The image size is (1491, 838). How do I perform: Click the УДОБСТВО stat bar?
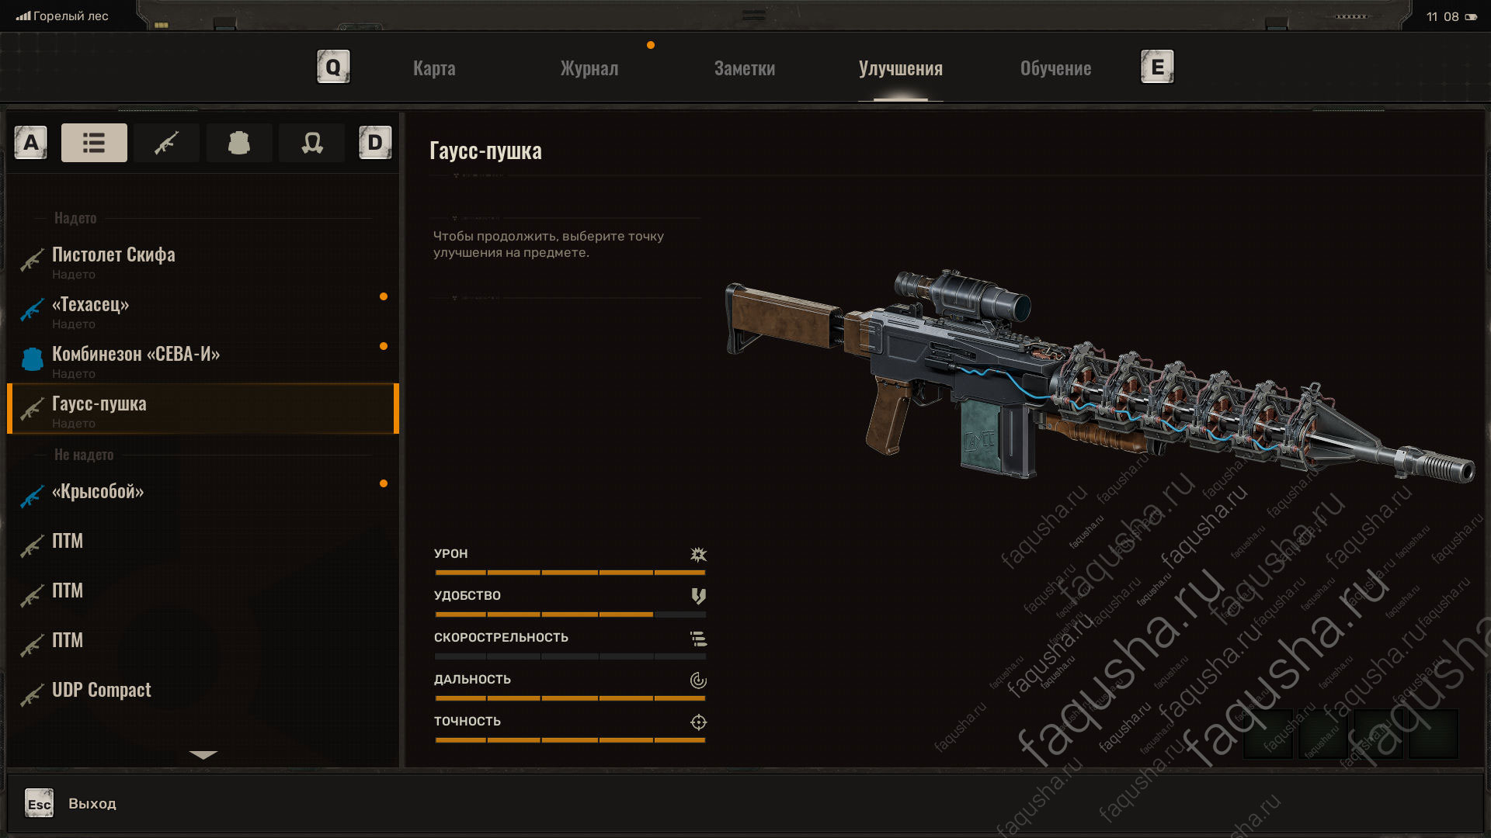tap(570, 615)
